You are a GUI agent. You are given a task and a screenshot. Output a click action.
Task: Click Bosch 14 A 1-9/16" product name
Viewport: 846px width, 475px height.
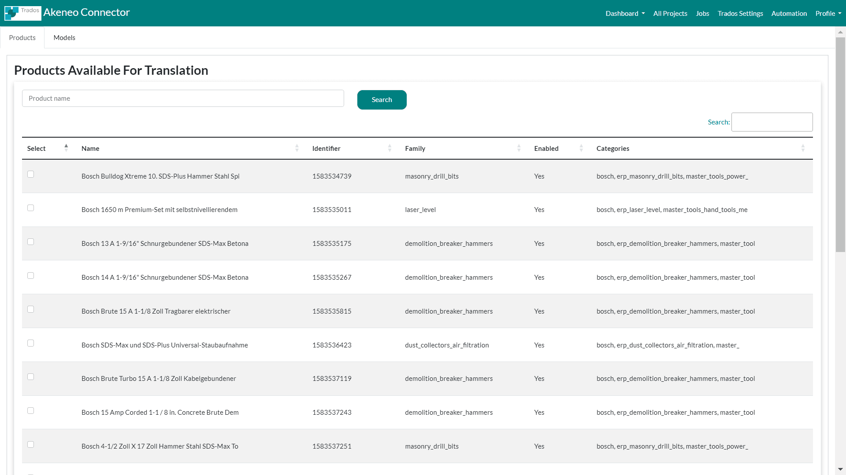pyautogui.click(x=165, y=278)
